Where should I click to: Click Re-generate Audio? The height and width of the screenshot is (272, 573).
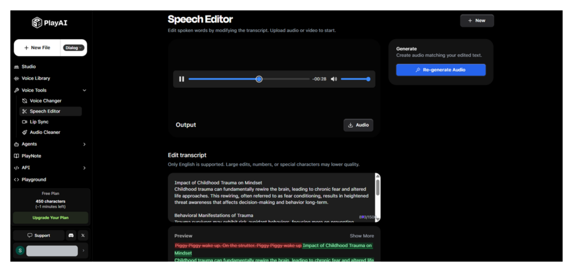click(441, 70)
